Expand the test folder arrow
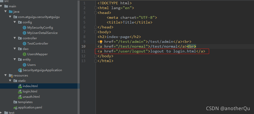The image size is (254, 114). point(1,112)
